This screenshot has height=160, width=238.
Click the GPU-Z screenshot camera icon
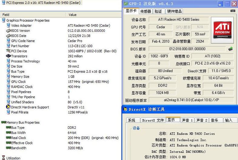pos(233,11)
